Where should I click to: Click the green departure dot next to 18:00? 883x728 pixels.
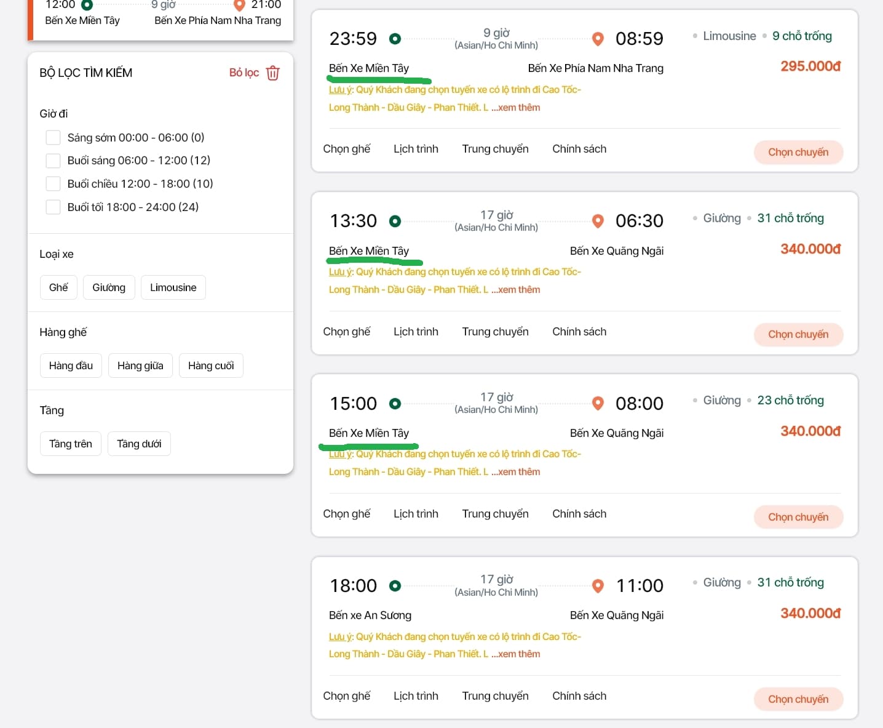click(x=395, y=586)
